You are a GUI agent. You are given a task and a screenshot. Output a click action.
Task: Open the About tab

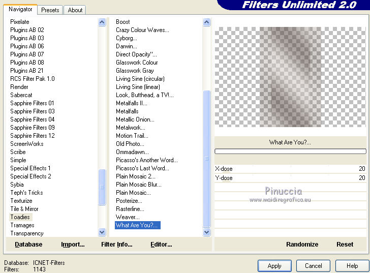coord(75,10)
